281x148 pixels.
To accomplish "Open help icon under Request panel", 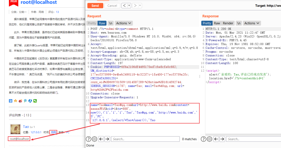I will coord(88,139).
